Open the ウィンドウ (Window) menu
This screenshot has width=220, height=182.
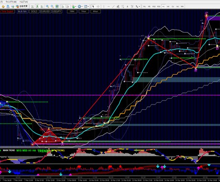coord(11,2)
